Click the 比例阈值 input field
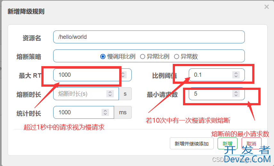 [x=217, y=75]
